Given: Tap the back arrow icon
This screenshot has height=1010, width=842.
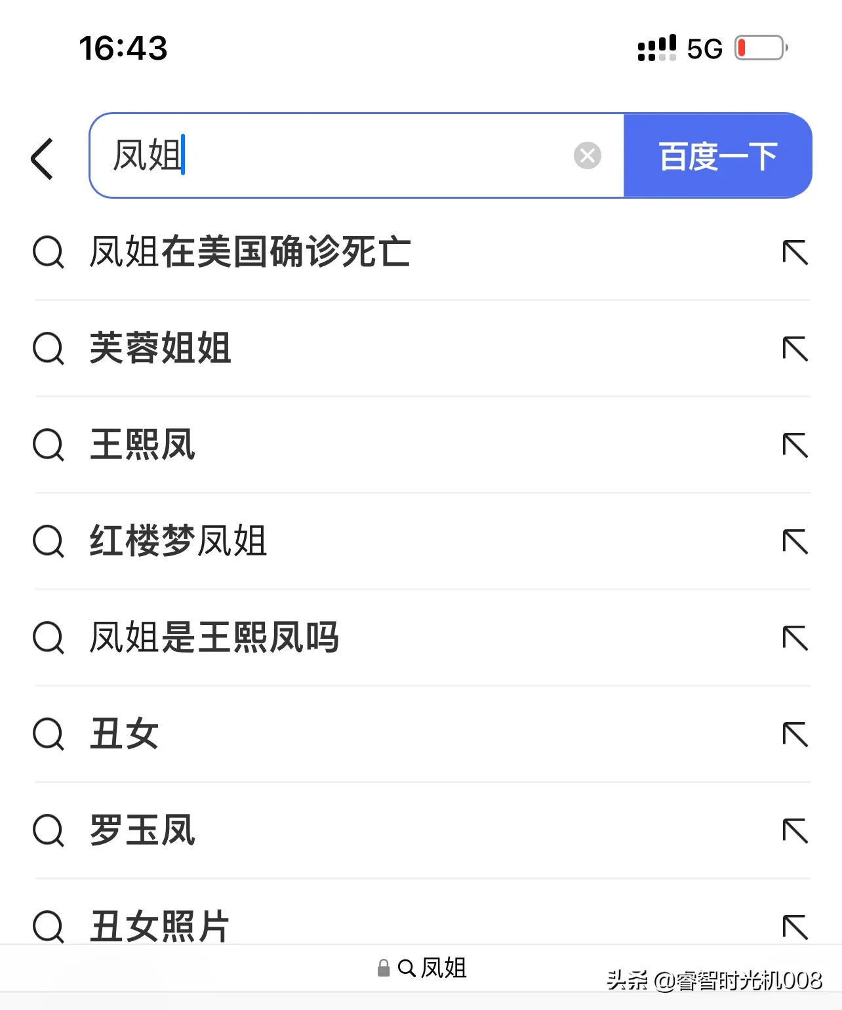Looking at the screenshot, I should point(43,159).
